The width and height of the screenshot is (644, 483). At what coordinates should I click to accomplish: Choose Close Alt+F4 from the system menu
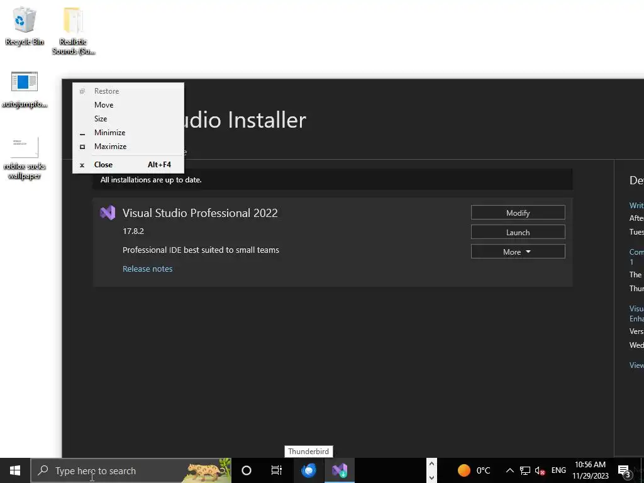coord(128,165)
